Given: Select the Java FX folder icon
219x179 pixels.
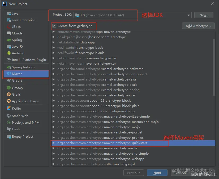Looking at the screenshot, I should click(9, 47).
